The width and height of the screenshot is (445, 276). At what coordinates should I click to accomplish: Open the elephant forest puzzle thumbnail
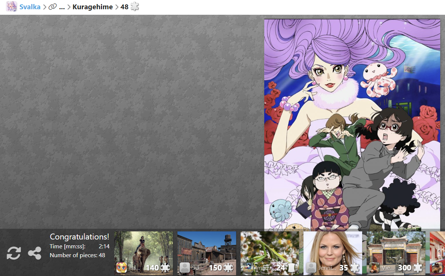(x=143, y=253)
